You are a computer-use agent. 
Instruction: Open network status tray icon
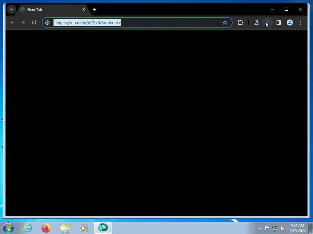pos(275,229)
